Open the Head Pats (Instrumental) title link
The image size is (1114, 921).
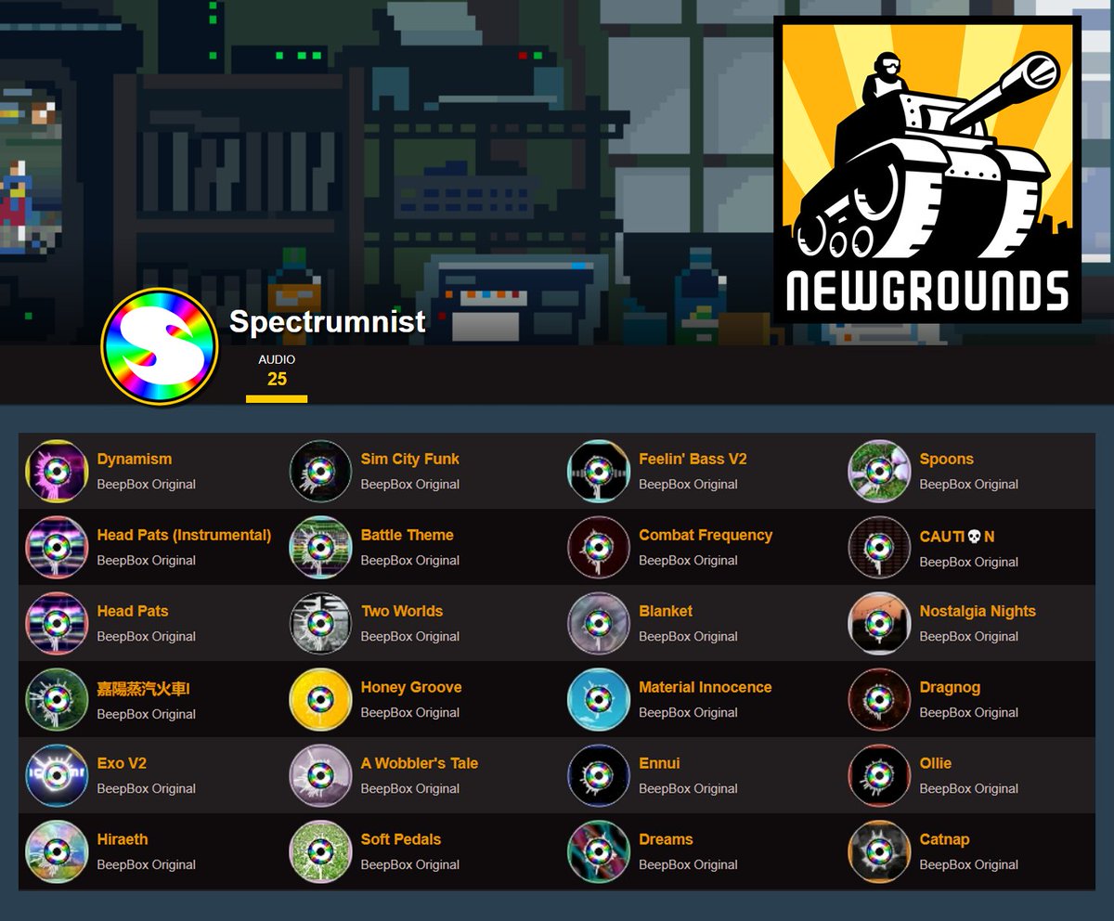point(184,535)
